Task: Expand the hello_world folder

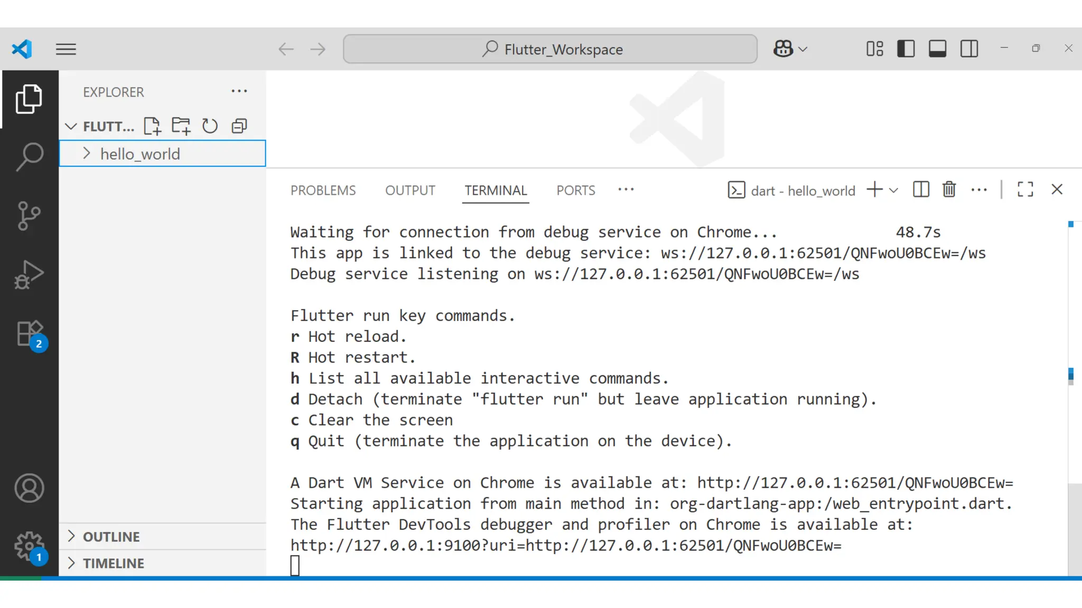Action: 87,154
